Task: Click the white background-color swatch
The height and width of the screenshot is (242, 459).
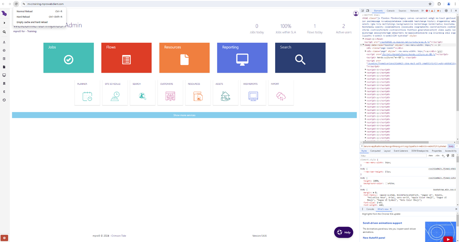Action: (x=386, y=183)
